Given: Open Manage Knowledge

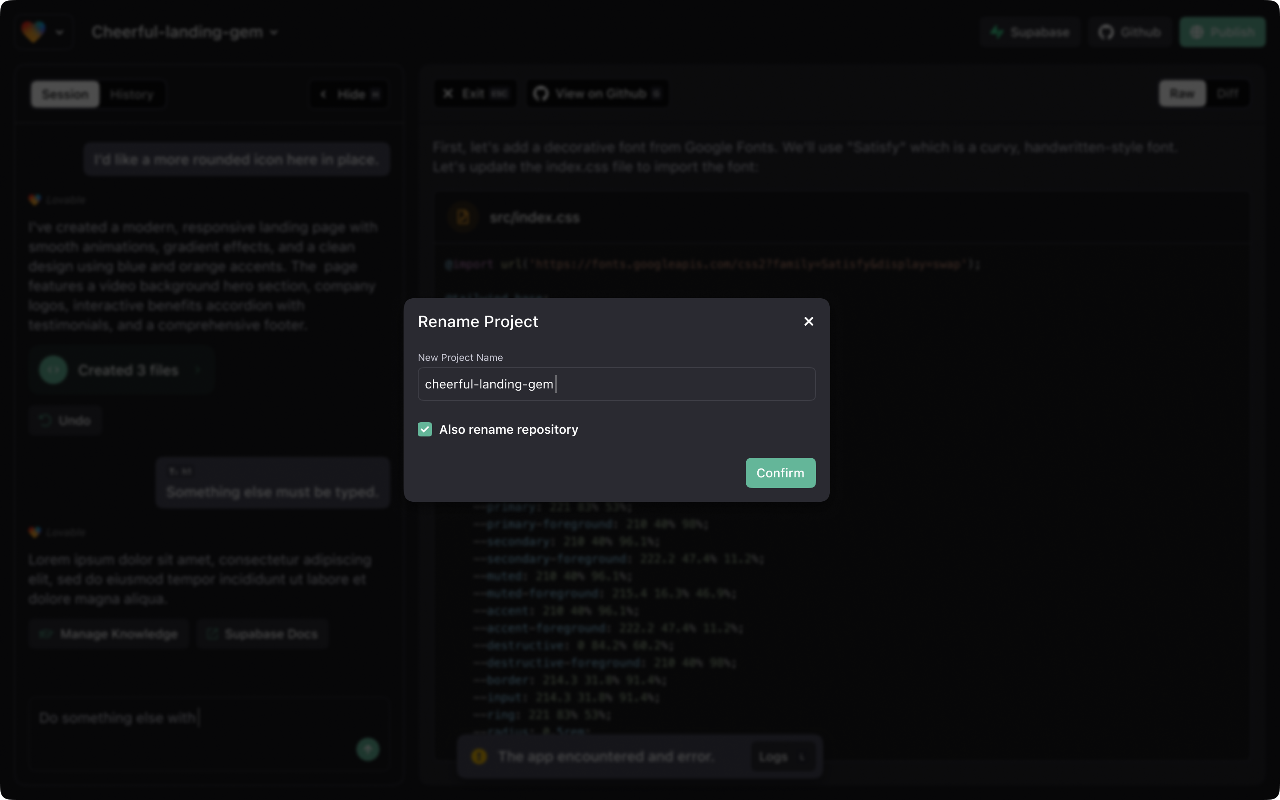Looking at the screenshot, I should (x=109, y=634).
